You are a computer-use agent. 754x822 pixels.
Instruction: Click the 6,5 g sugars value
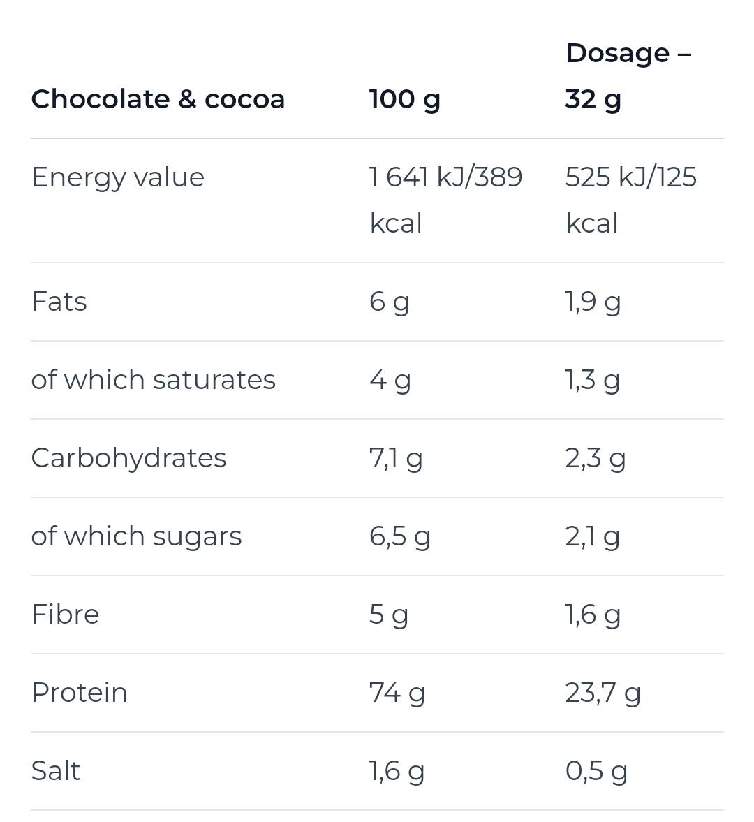pyautogui.click(x=400, y=536)
